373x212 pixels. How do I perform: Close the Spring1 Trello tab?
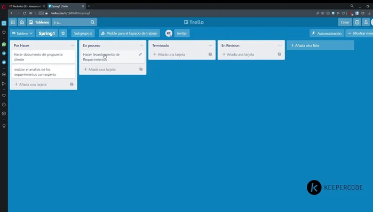click(83, 6)
